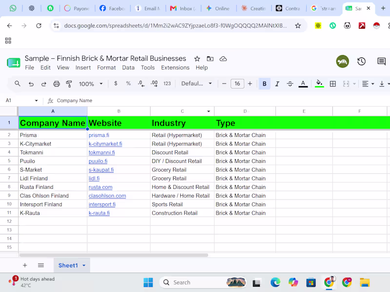
Task: Open the Extensions menu
Action: (x=175, y=68)
